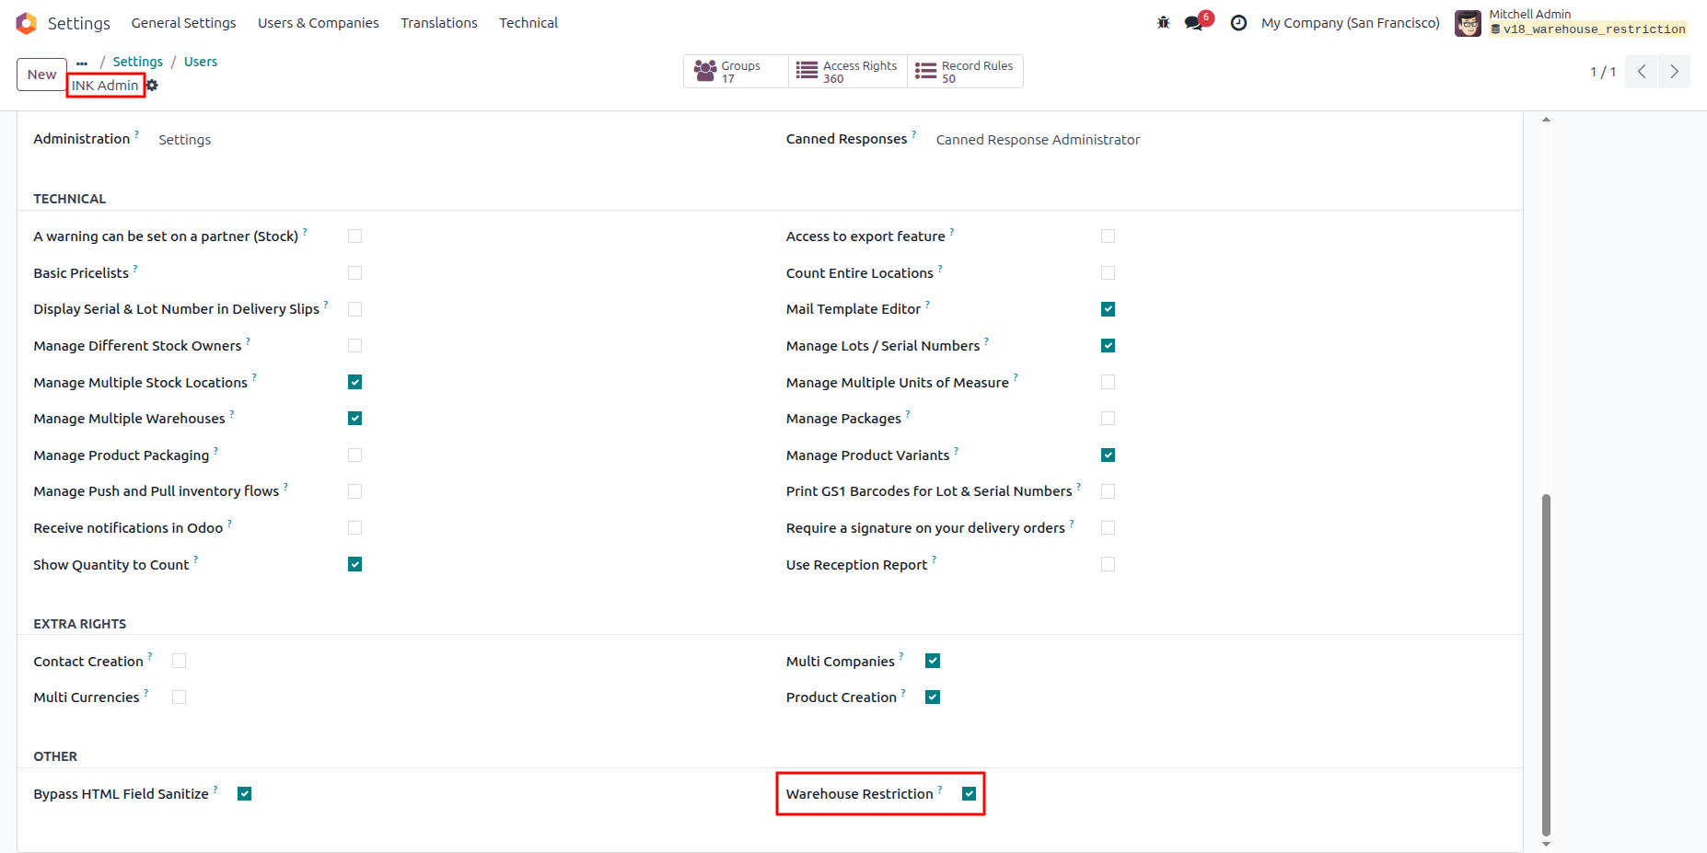Click the New button
This screenshot has height=853, width=1707.
41,75
